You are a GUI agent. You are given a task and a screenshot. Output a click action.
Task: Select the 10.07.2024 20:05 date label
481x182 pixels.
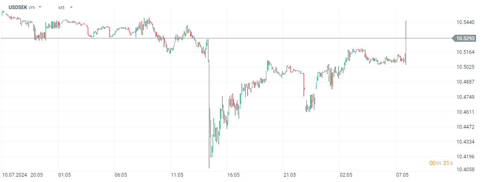click(x=22, y=175)
